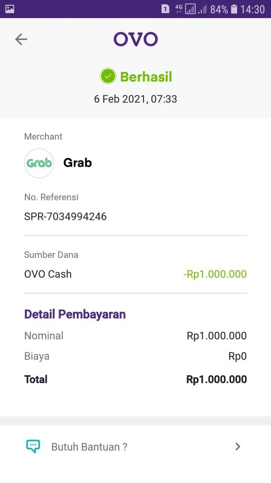Viewport: 271px width, 483px height.
Task: Expand the Detail Pembayaran section
Action: [75, 314]
